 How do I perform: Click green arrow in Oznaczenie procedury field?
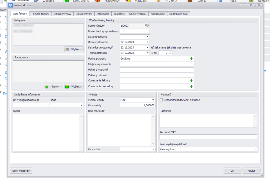tap(191, 86)
